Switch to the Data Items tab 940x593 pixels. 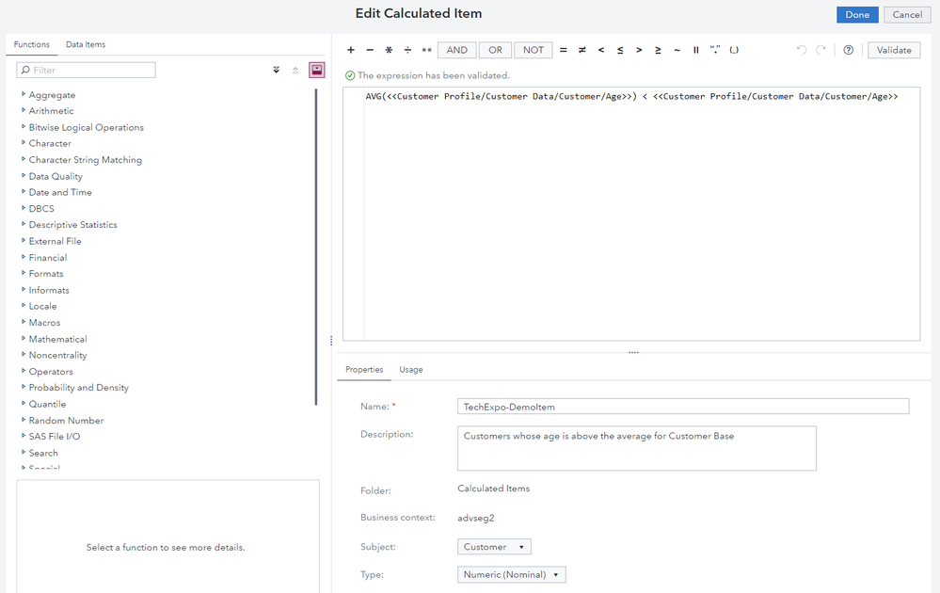86,44
